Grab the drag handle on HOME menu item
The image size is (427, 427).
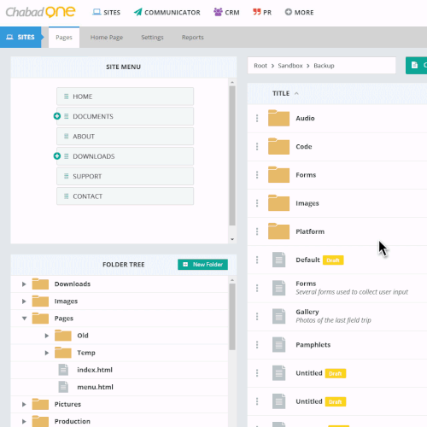pyautogui.click(x=67, y=97)
